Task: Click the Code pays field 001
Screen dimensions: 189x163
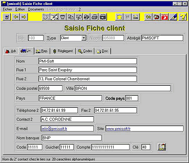Action: pos(131,98)
